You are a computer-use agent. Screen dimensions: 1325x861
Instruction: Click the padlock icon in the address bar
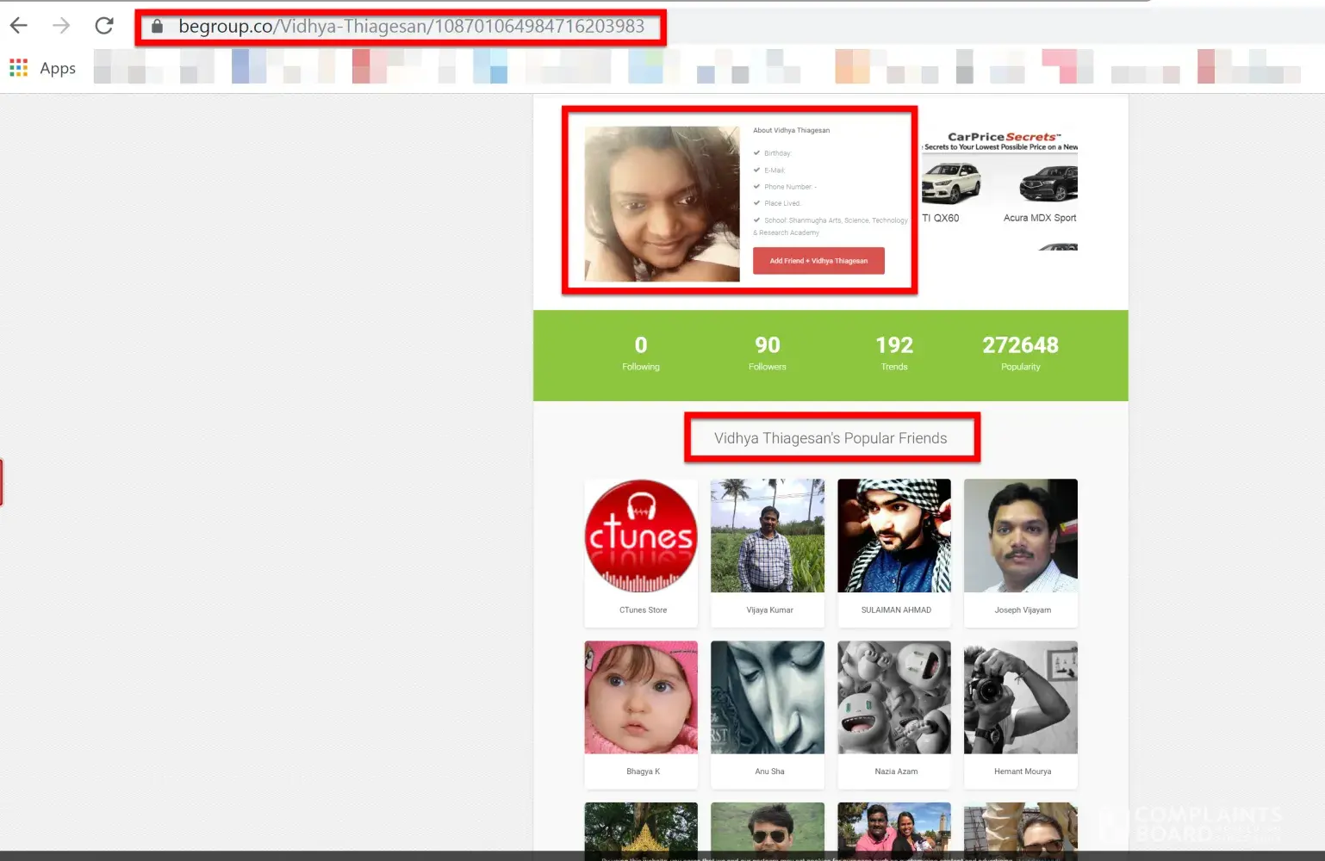pos(157,27)
